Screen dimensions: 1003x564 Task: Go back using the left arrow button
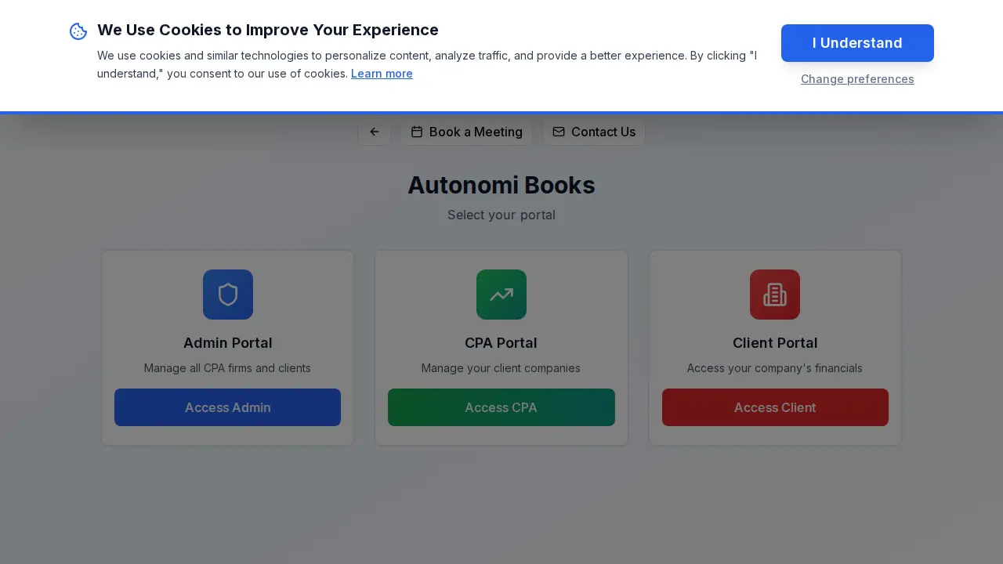point(375,132)
